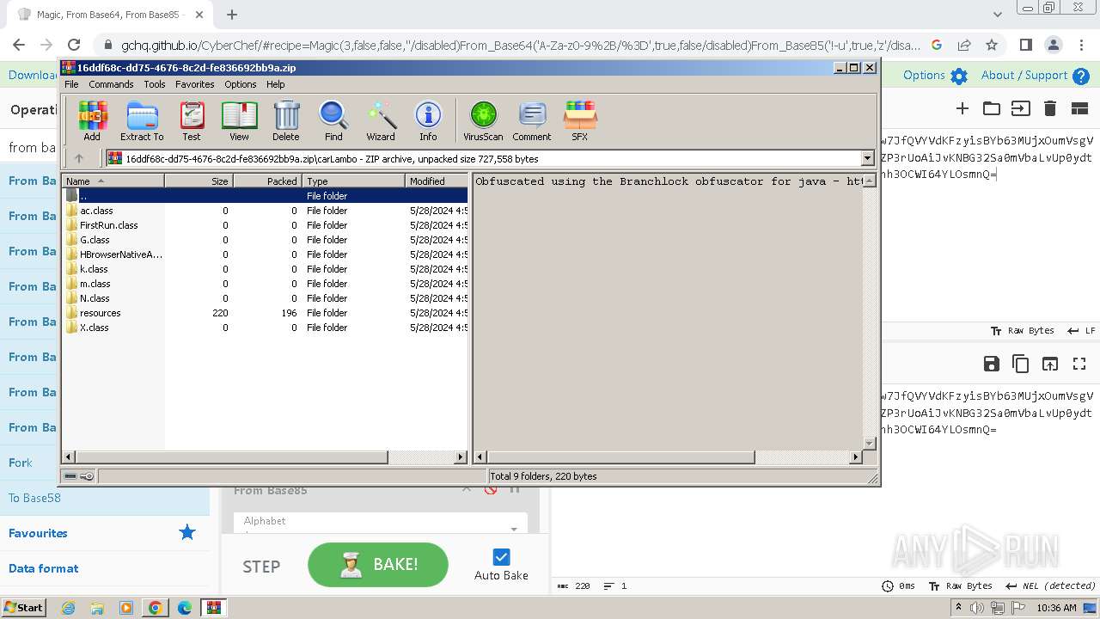This screenshot has height=619, width=1100.
Task: Select the HBrowserNativeA... folder row
Action: tap(266, 254)
